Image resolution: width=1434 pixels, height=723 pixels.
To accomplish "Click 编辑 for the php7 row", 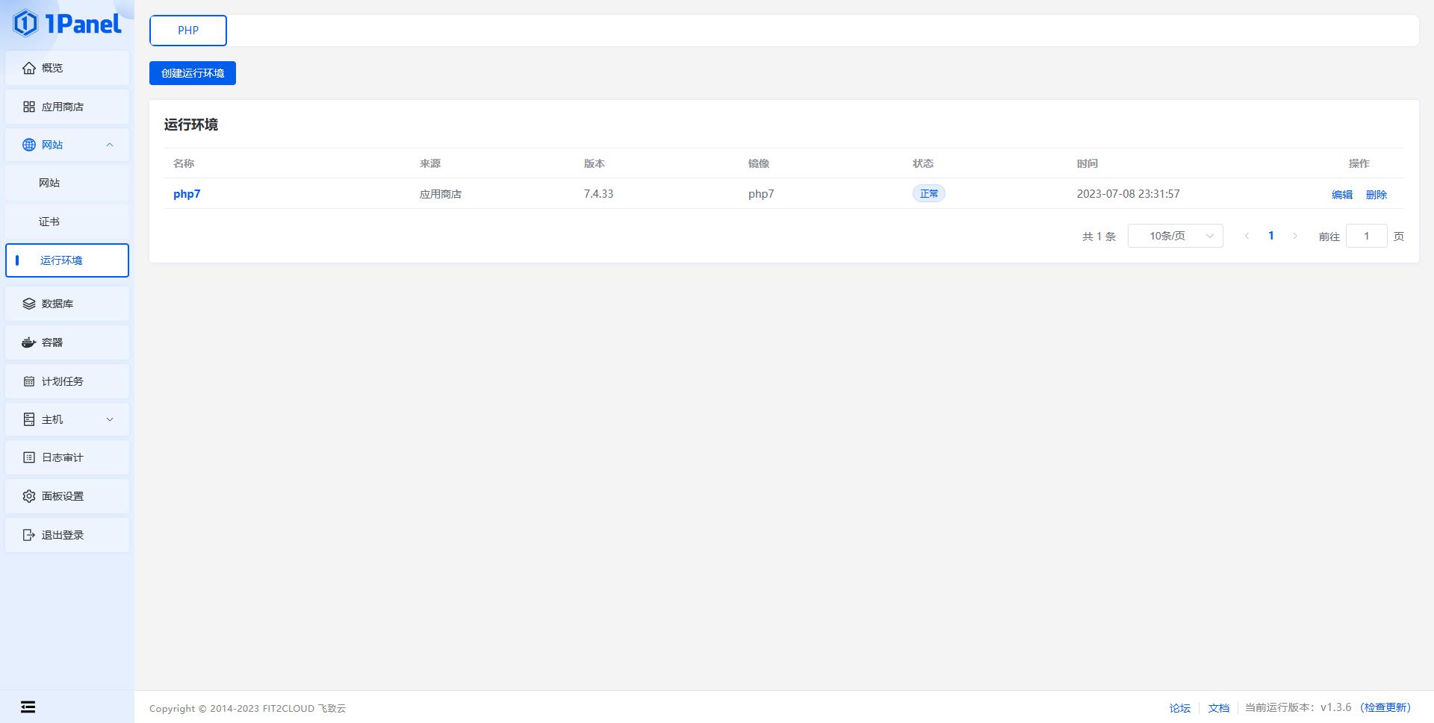I will tap(1342, 195).
